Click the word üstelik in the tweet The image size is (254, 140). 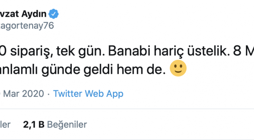click(208, 51)
